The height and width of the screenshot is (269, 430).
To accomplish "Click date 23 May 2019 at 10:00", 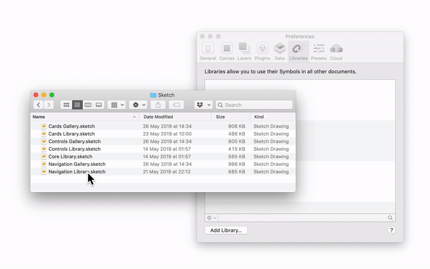I will point(167,134).
